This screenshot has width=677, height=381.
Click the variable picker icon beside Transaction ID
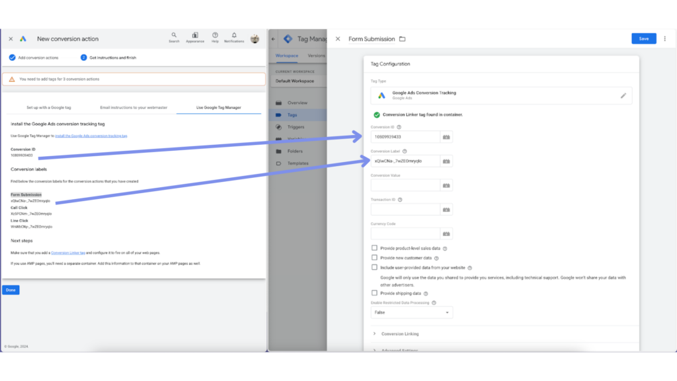pyautogui.click(x=446, y=210)
